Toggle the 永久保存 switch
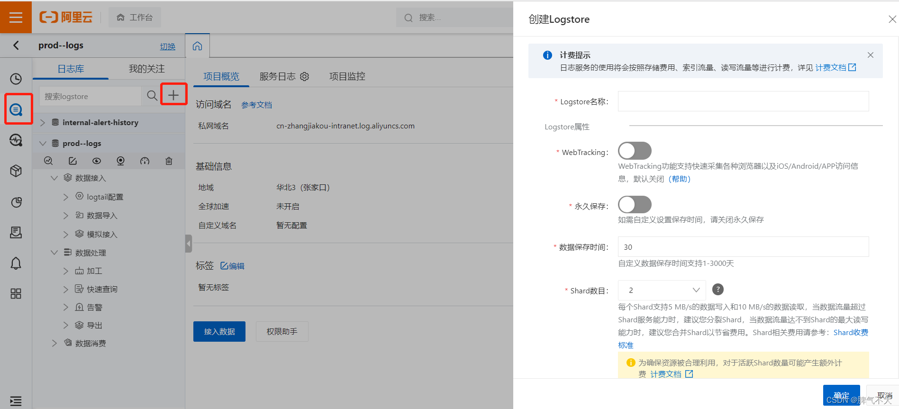The width and height of the screenshot is (899, 409). pyautogui.click(x=635, y=205)
